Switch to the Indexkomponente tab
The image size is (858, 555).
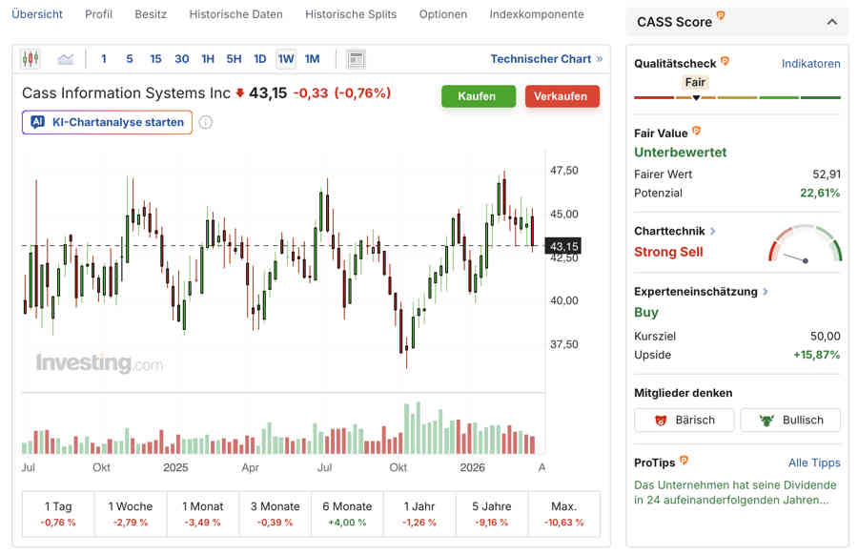(536, 14)
